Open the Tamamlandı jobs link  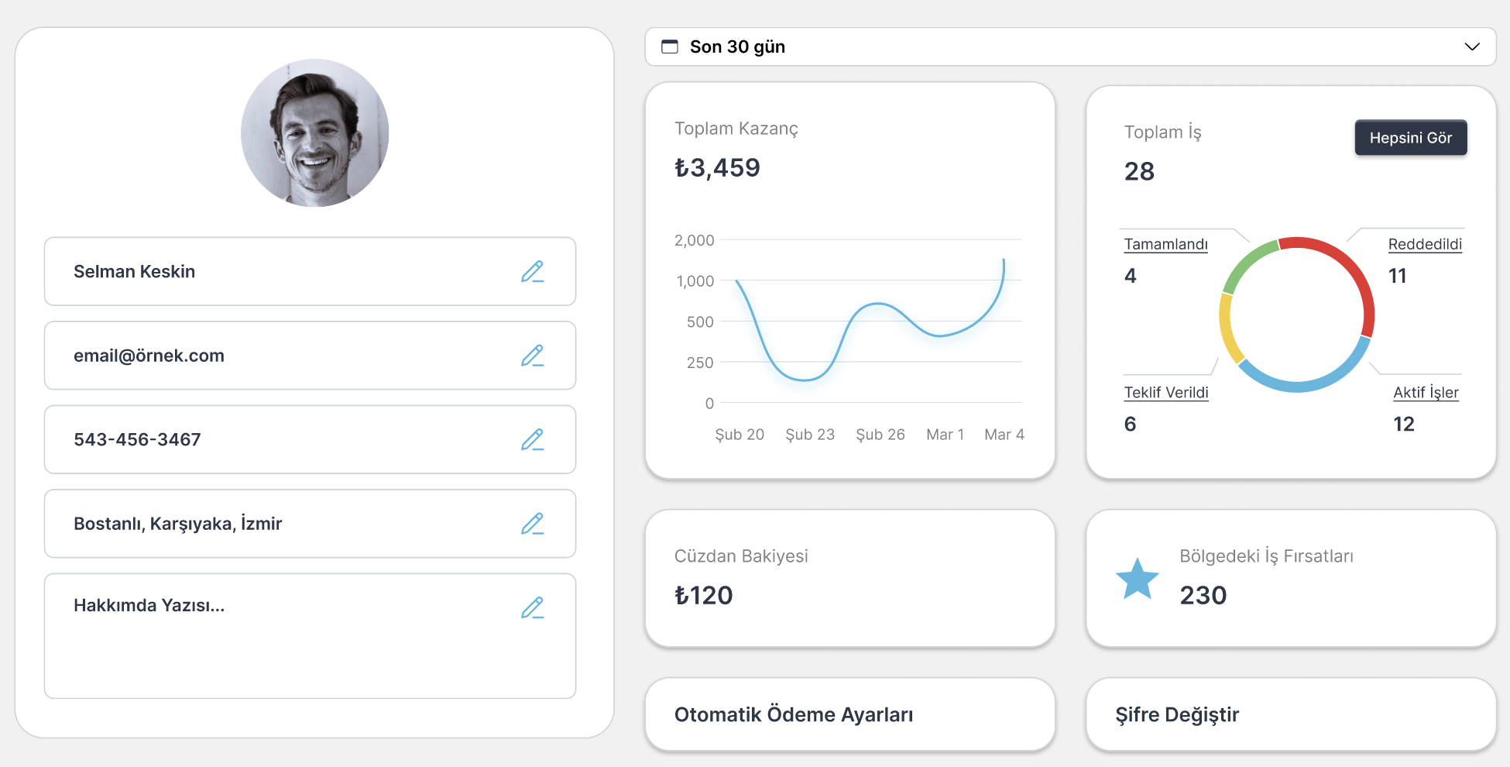(x=1165, y=244)
